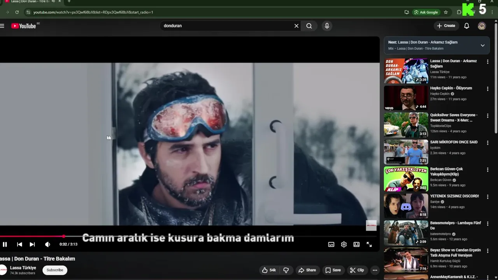Pause the video

5,244
